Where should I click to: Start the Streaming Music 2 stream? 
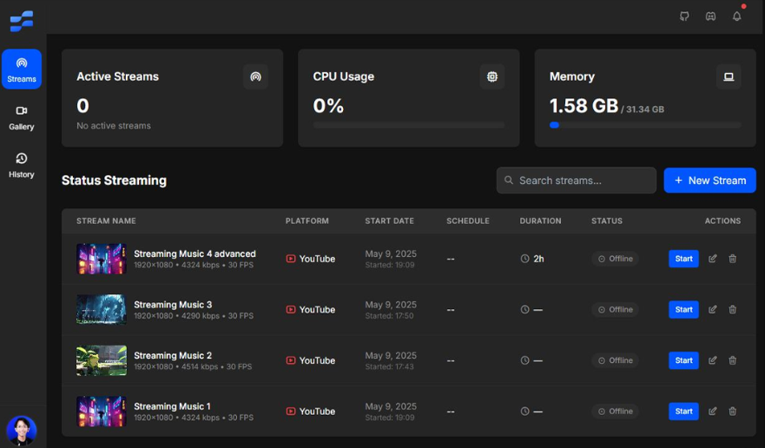coord(683,360)
